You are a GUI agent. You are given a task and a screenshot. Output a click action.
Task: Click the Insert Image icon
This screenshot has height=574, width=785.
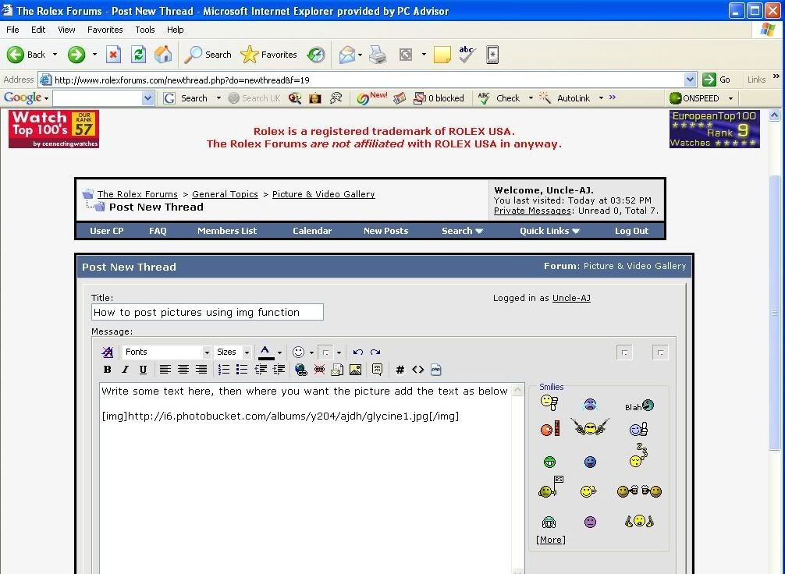click(356, 370)
